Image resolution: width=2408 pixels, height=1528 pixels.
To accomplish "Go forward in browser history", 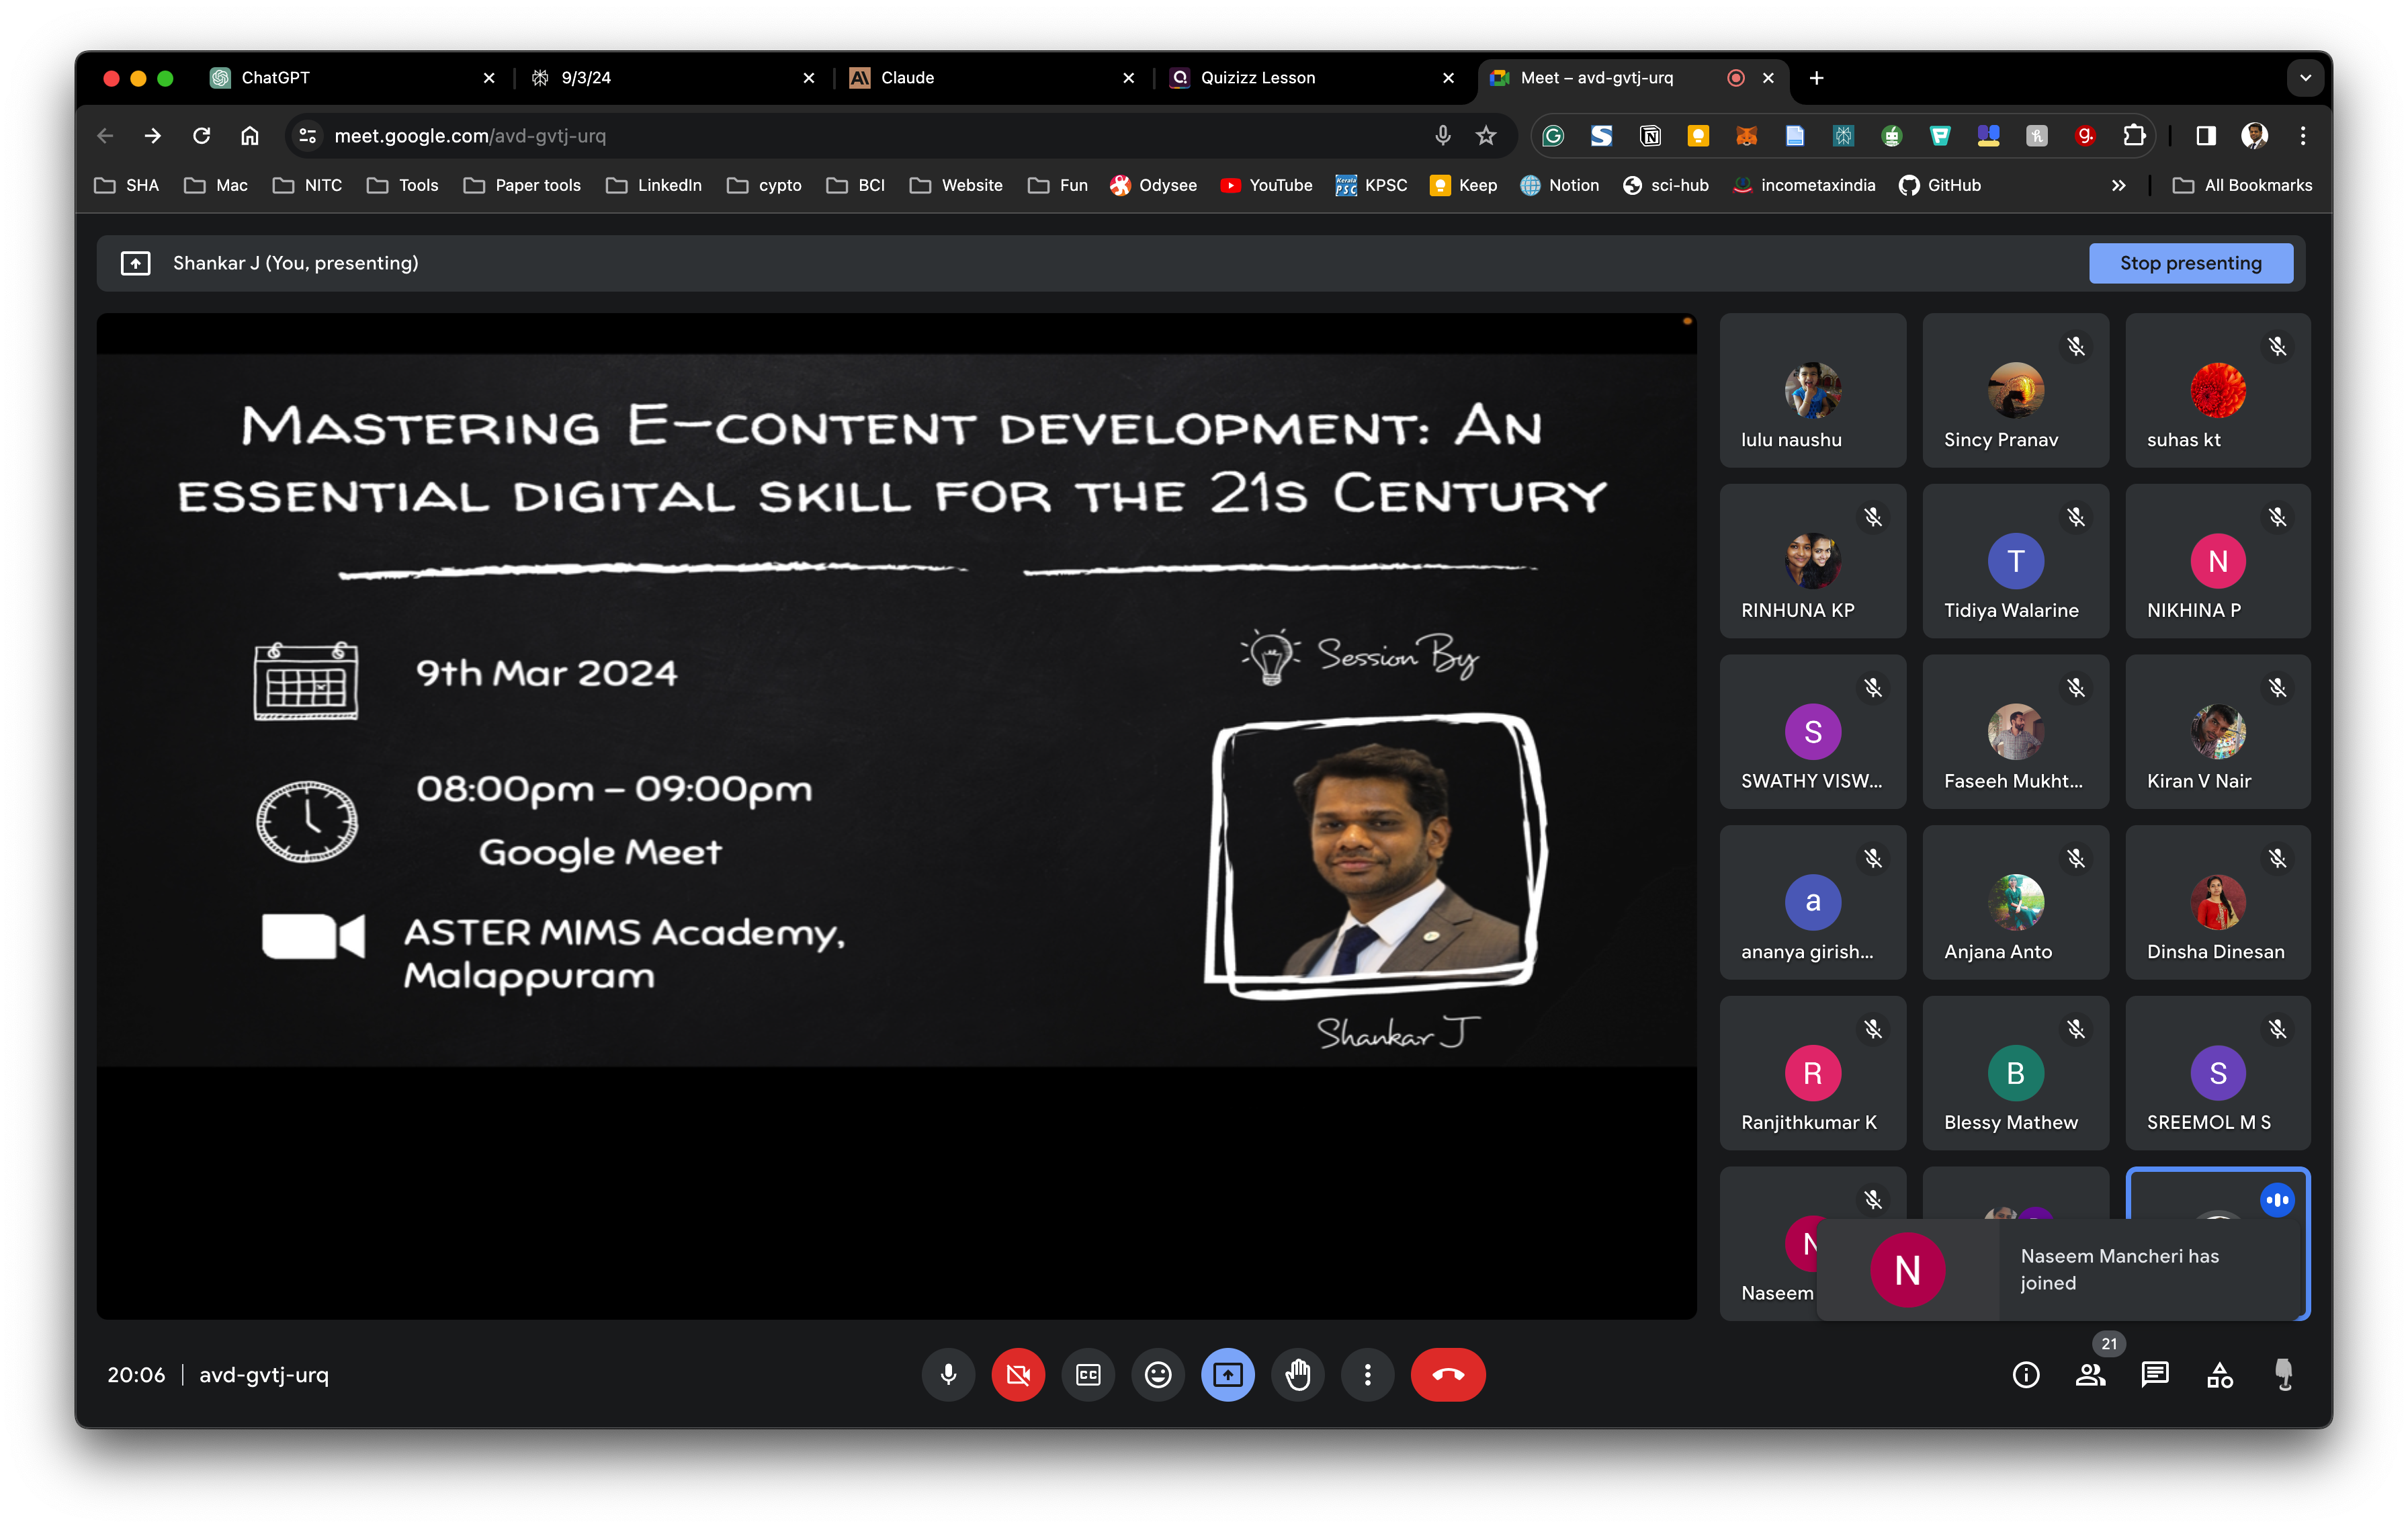I will tap(152, 136).
